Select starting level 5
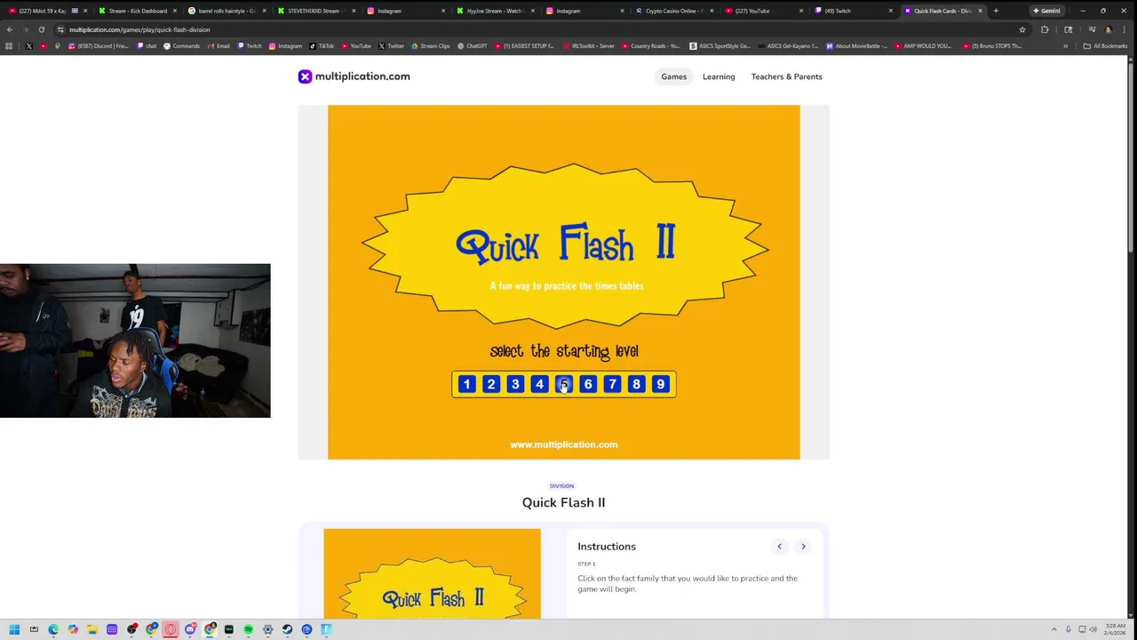Image resolution: width=1137 pixels, height=640 pixels. (x=563, y=384)
